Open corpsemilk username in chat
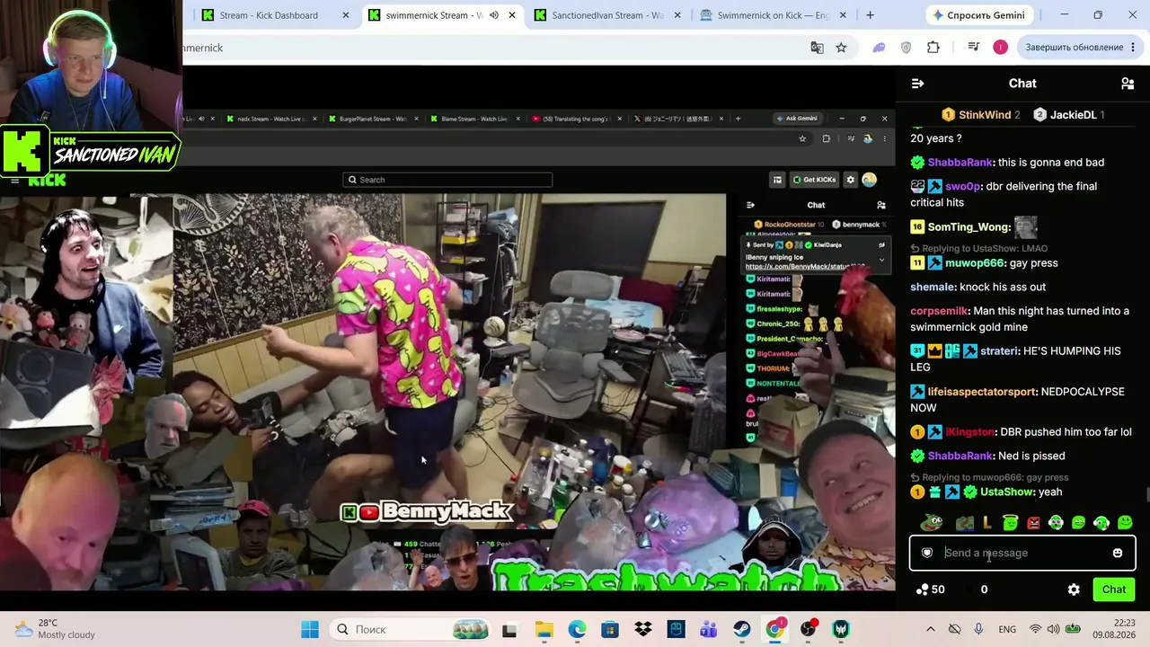This screenshot has height=647, width=1150. [940, 311]
